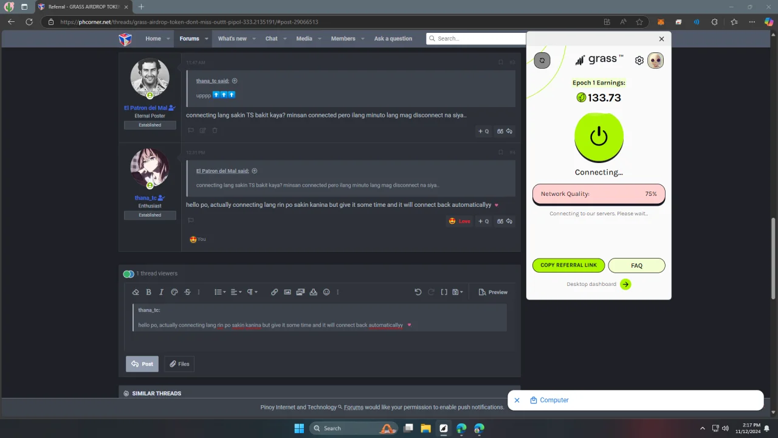
Task: Open El Patron del Mal profile link
Action: (x=145, y=108)
